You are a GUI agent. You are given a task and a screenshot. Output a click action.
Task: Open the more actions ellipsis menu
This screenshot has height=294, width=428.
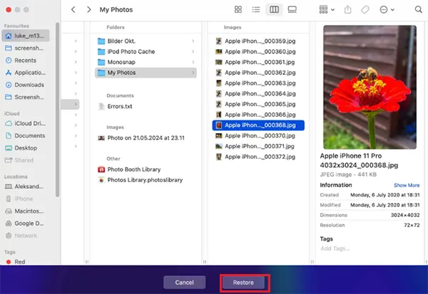coord(387,9)
